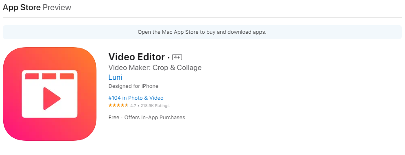The width and height of the screenshot is (405, 155).
Task: Click the Video Maker: Crop & Collage subtitle
Action: tap(155, 68)
